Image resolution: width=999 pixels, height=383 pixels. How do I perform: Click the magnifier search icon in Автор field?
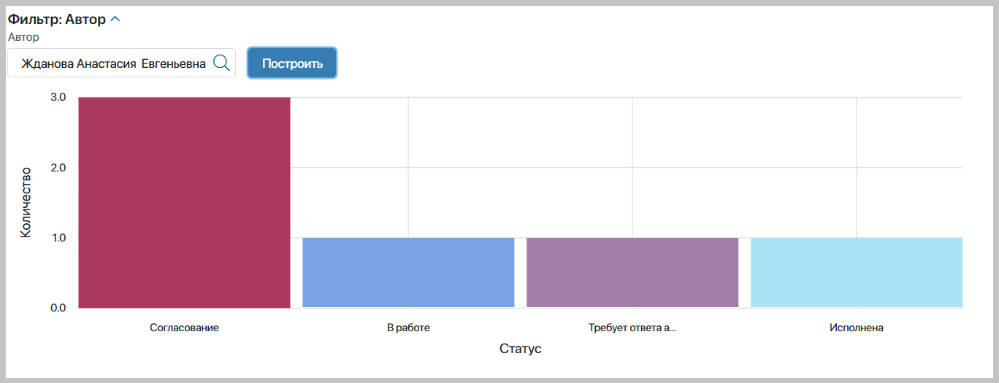click(221, 63)
